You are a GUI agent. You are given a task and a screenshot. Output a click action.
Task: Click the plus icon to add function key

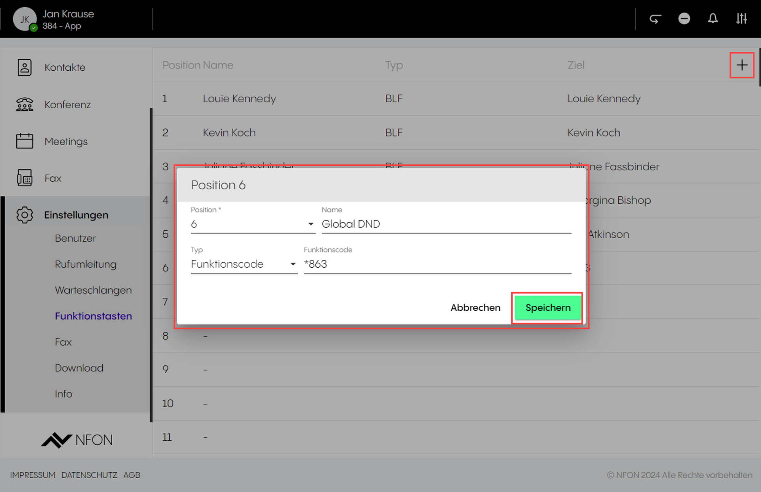point(742,65)
